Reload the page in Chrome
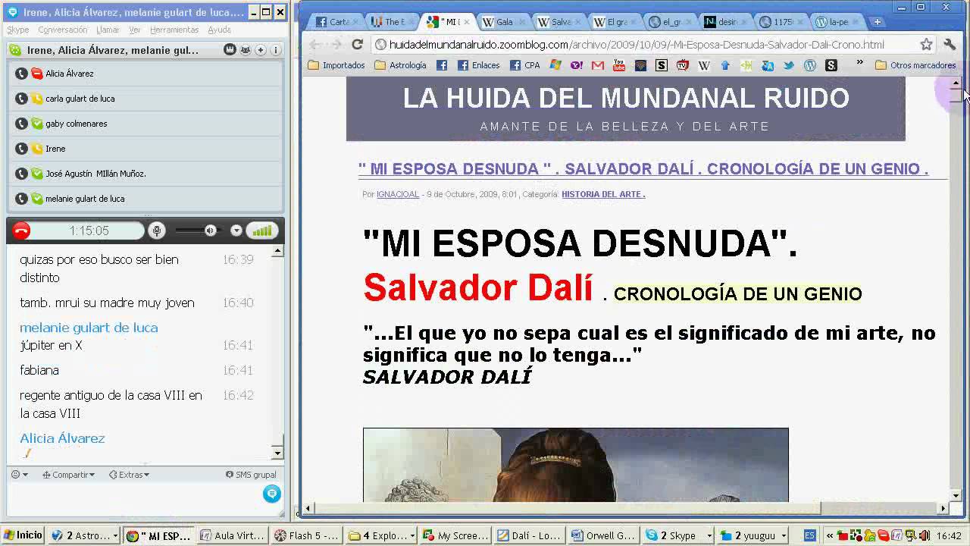 (x=358, y=45)
